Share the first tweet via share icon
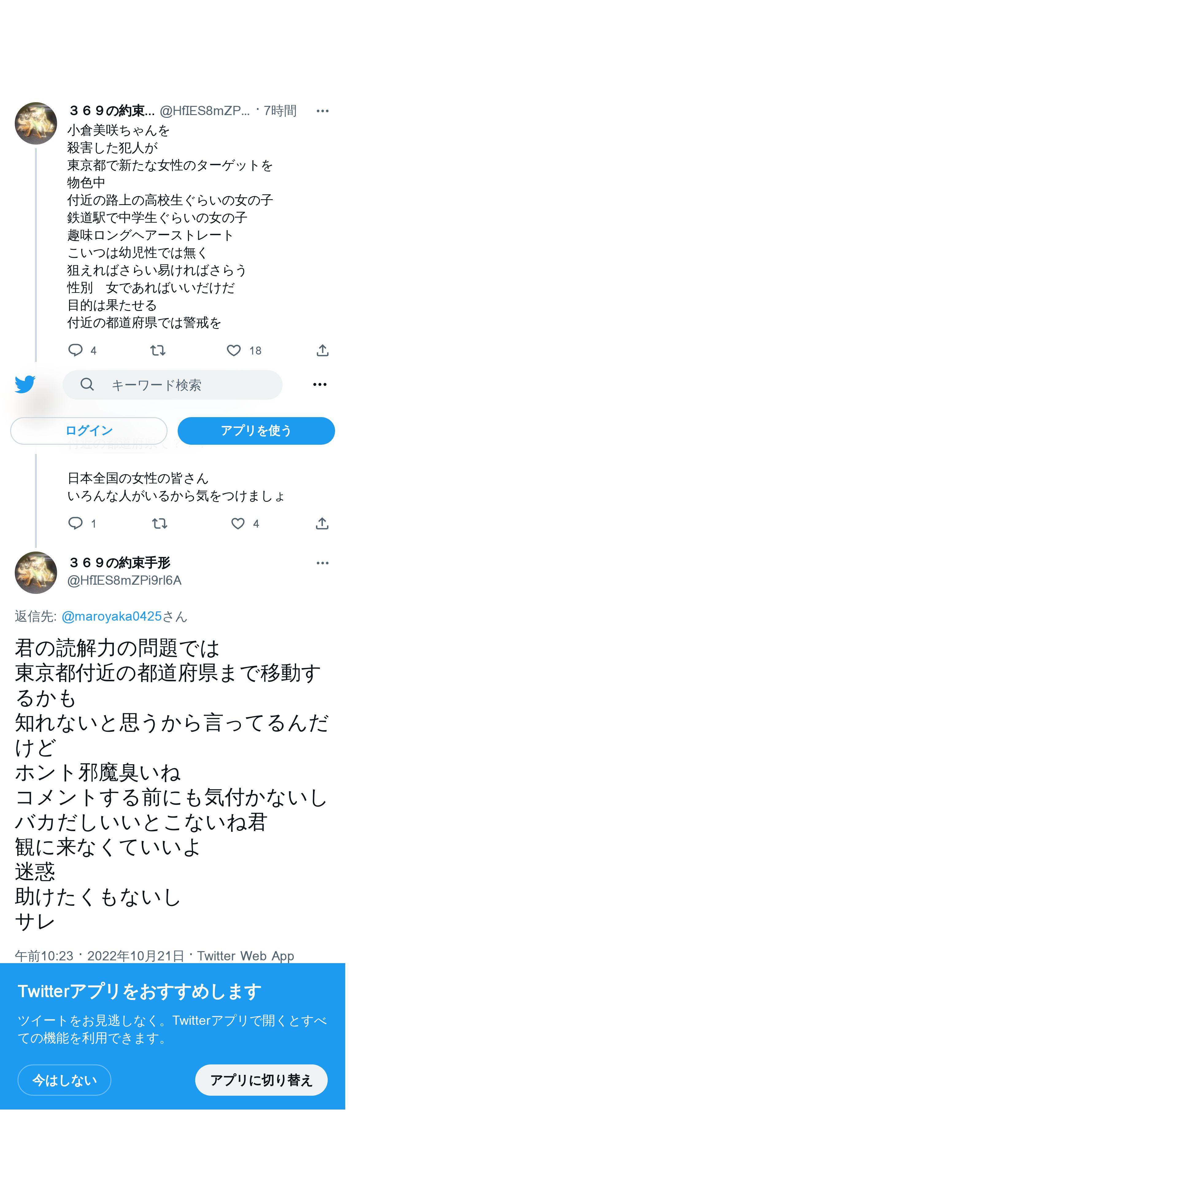The width and height of the screenshot is (1182, 1197). coord(322,351)
